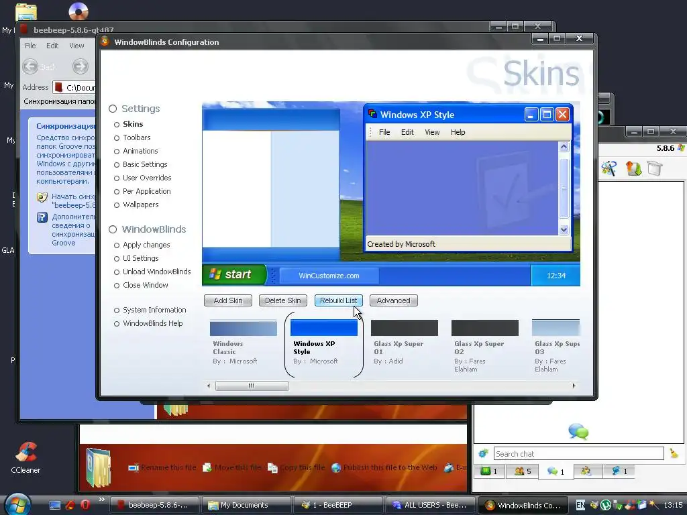
Task: Click the BeeBEEP trash bin toolbar icon
Action: coord(655,168)
